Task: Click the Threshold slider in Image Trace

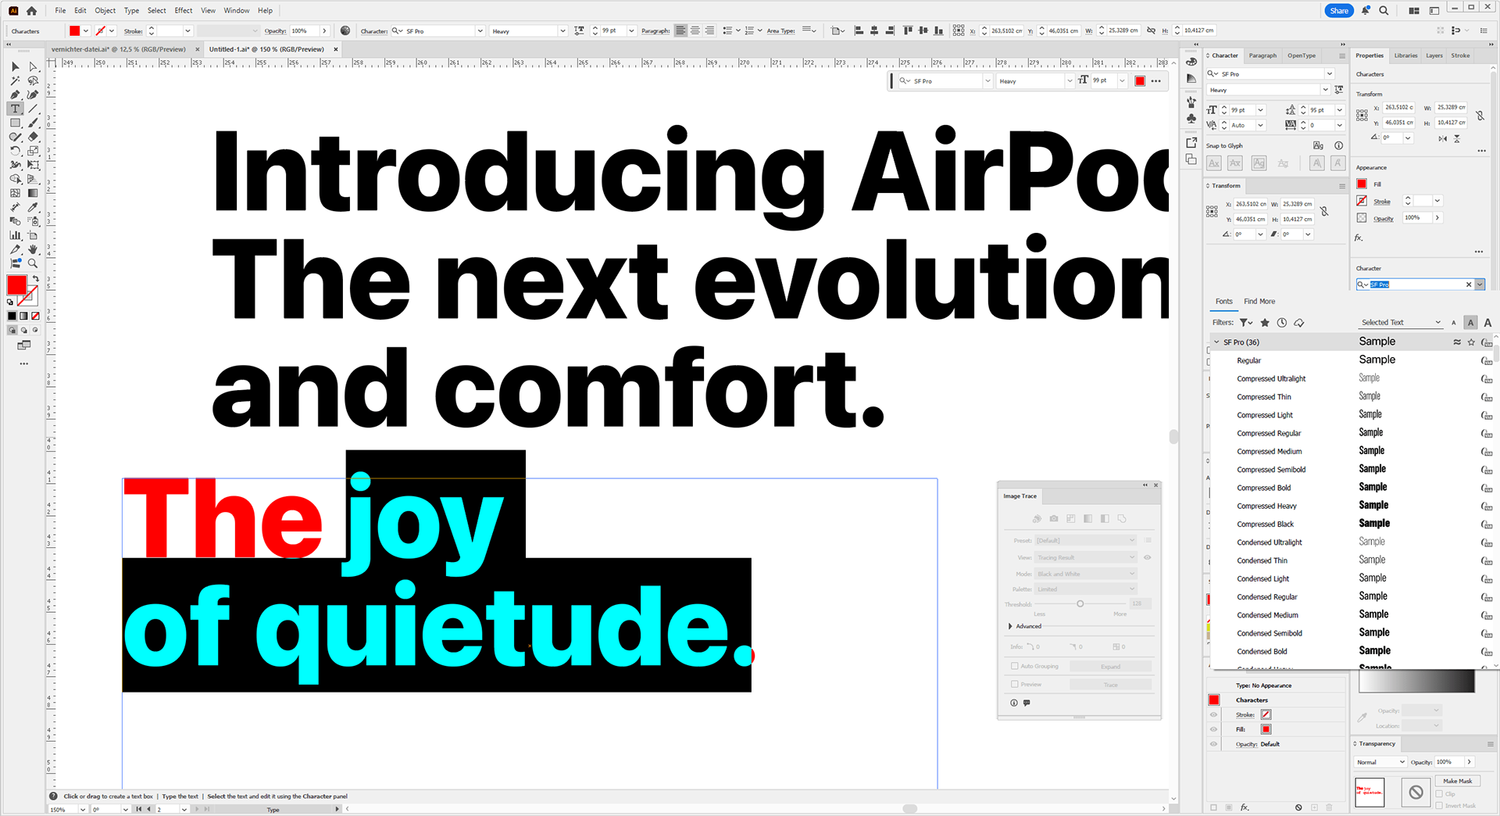Action: (1080, 603)
